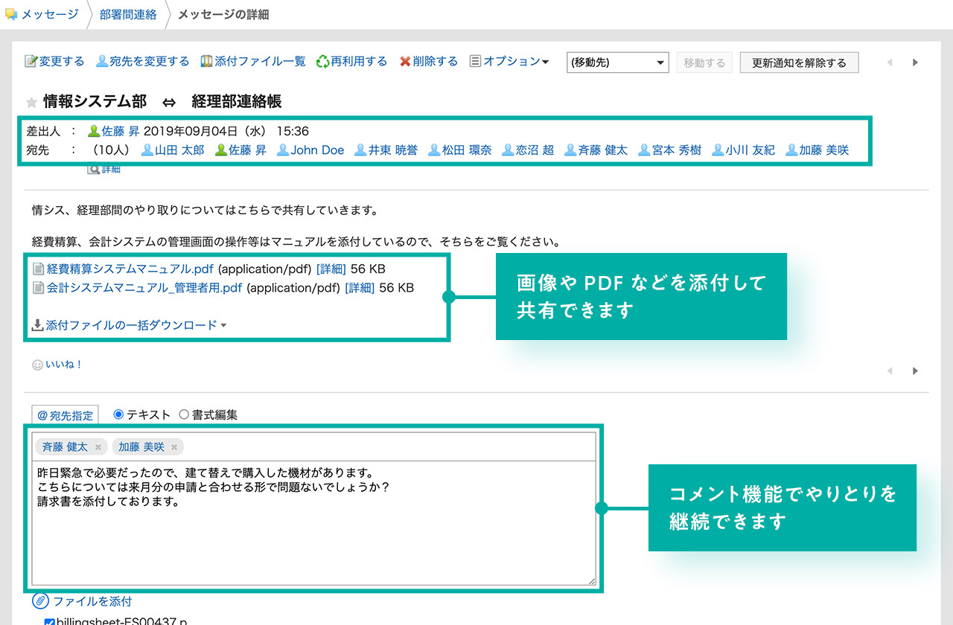Open 経費精算システムマニュアル.pdf
The image size is (953, 625).
pyautogui.click(x=131, y=269)
